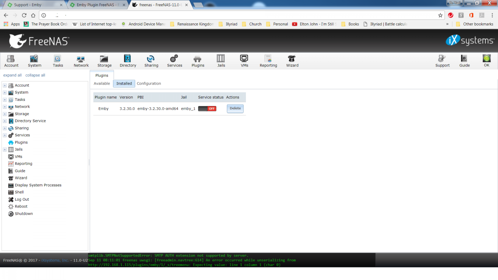Select the Plugins main tab
The width and height of the screenshot is (498, 280).
[102, 75]
